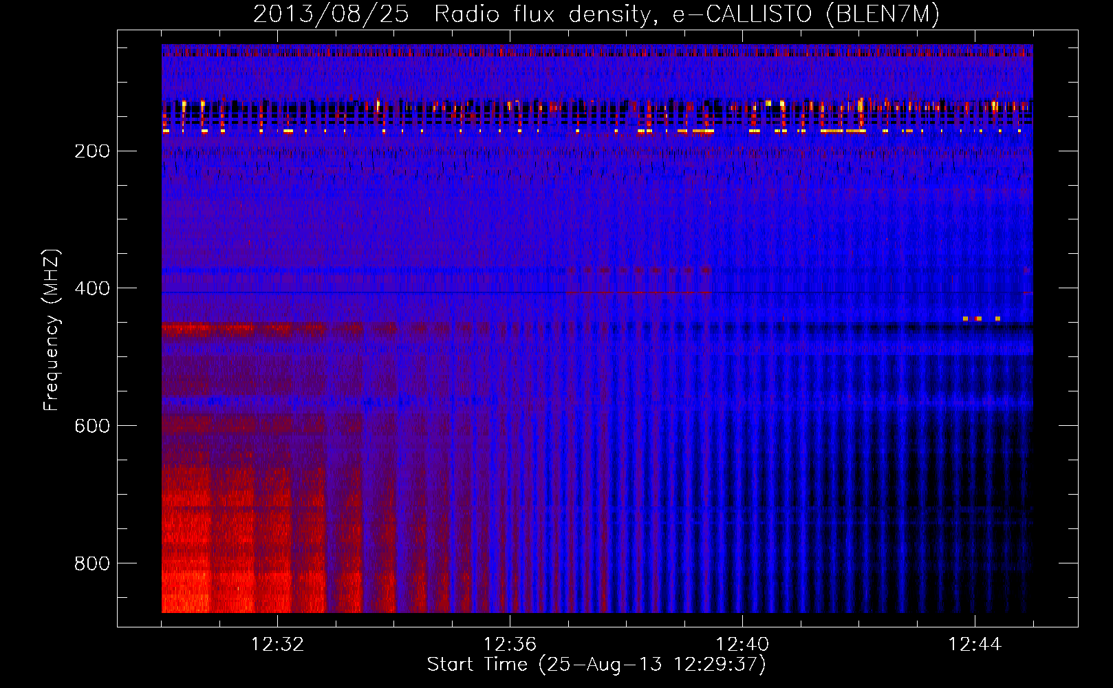Click the 12:40 time tick label
The height and width of the screenshot is (688, 1113).
(x=742, y=645)
